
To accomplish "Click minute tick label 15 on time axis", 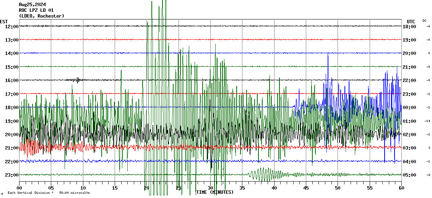I will 115,188.
